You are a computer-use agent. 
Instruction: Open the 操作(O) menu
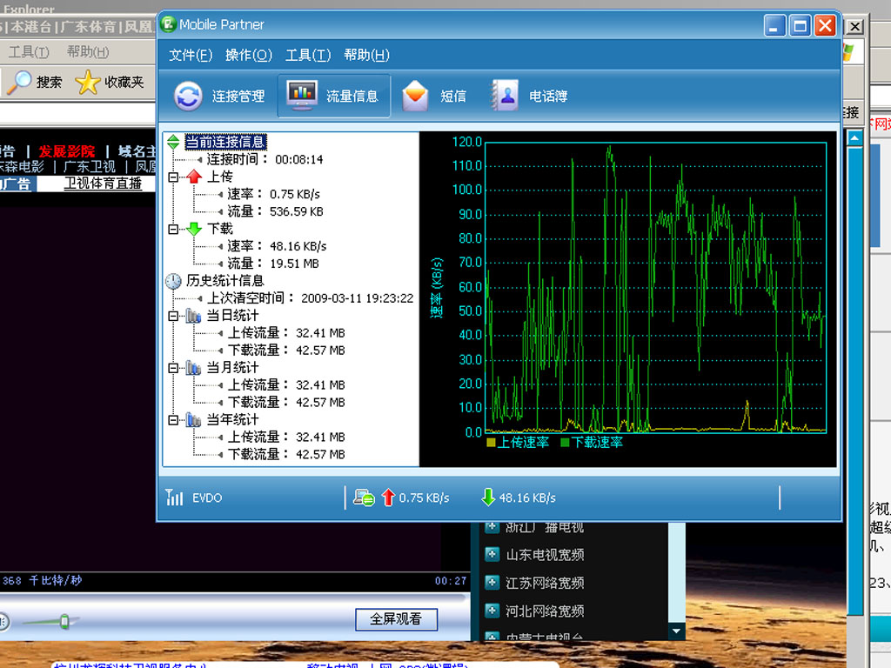pos(248,55)
